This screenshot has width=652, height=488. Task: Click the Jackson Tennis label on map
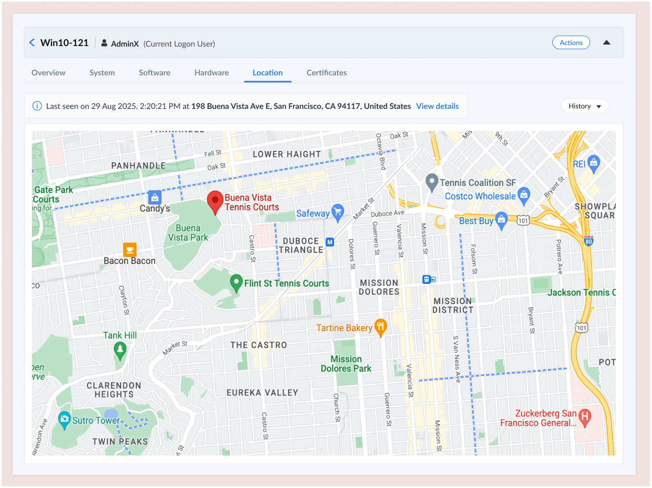(x=581, y=293)
